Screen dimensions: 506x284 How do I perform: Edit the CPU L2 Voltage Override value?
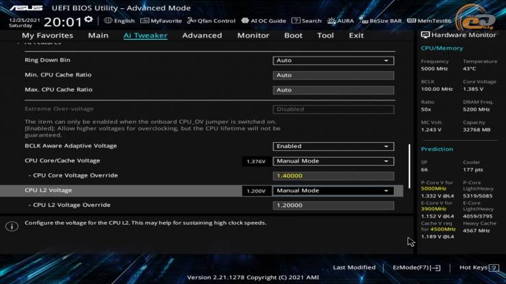[334, 205]
